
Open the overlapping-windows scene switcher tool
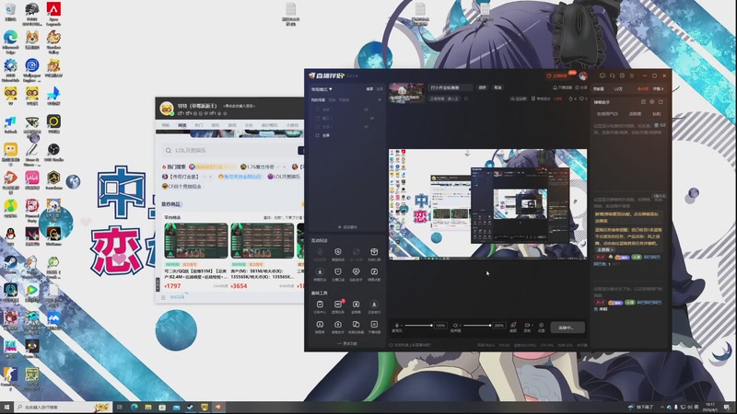pyautogui.click(x=356, y=327)
